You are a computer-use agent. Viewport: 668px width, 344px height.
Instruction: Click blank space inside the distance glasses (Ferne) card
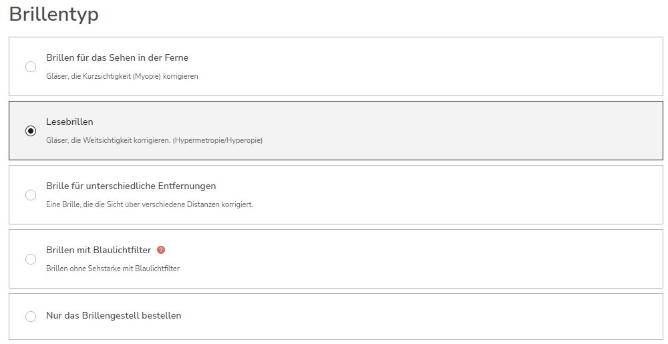click(426, 66)
